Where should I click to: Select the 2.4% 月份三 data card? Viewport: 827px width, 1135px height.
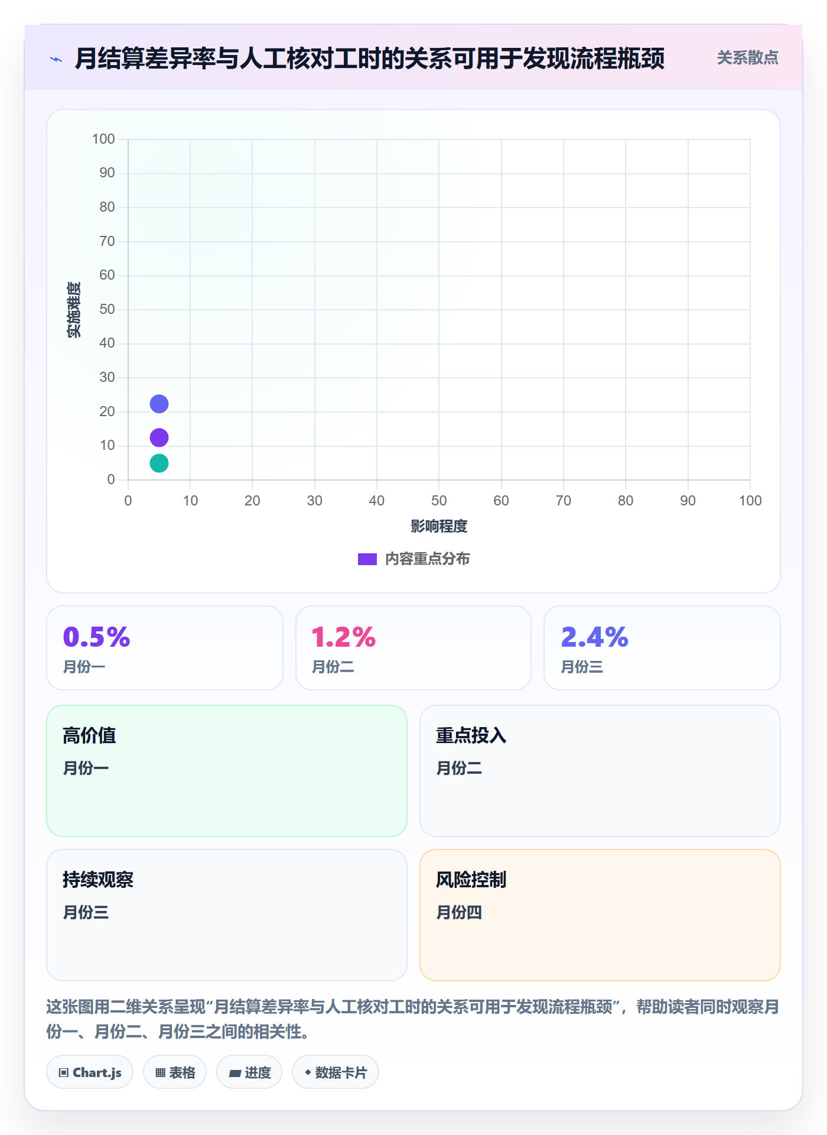pyautogui.click(x=662, y=648)
